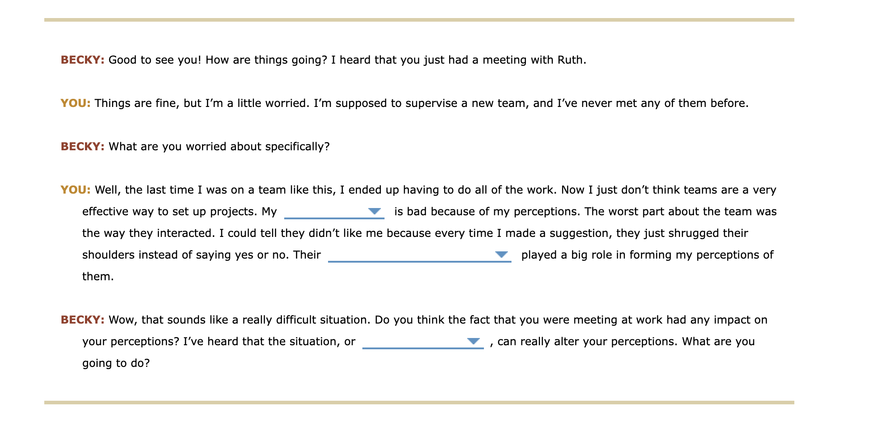
Task: Click the blue arrow in Becky's last line
Action: point(474,342)
